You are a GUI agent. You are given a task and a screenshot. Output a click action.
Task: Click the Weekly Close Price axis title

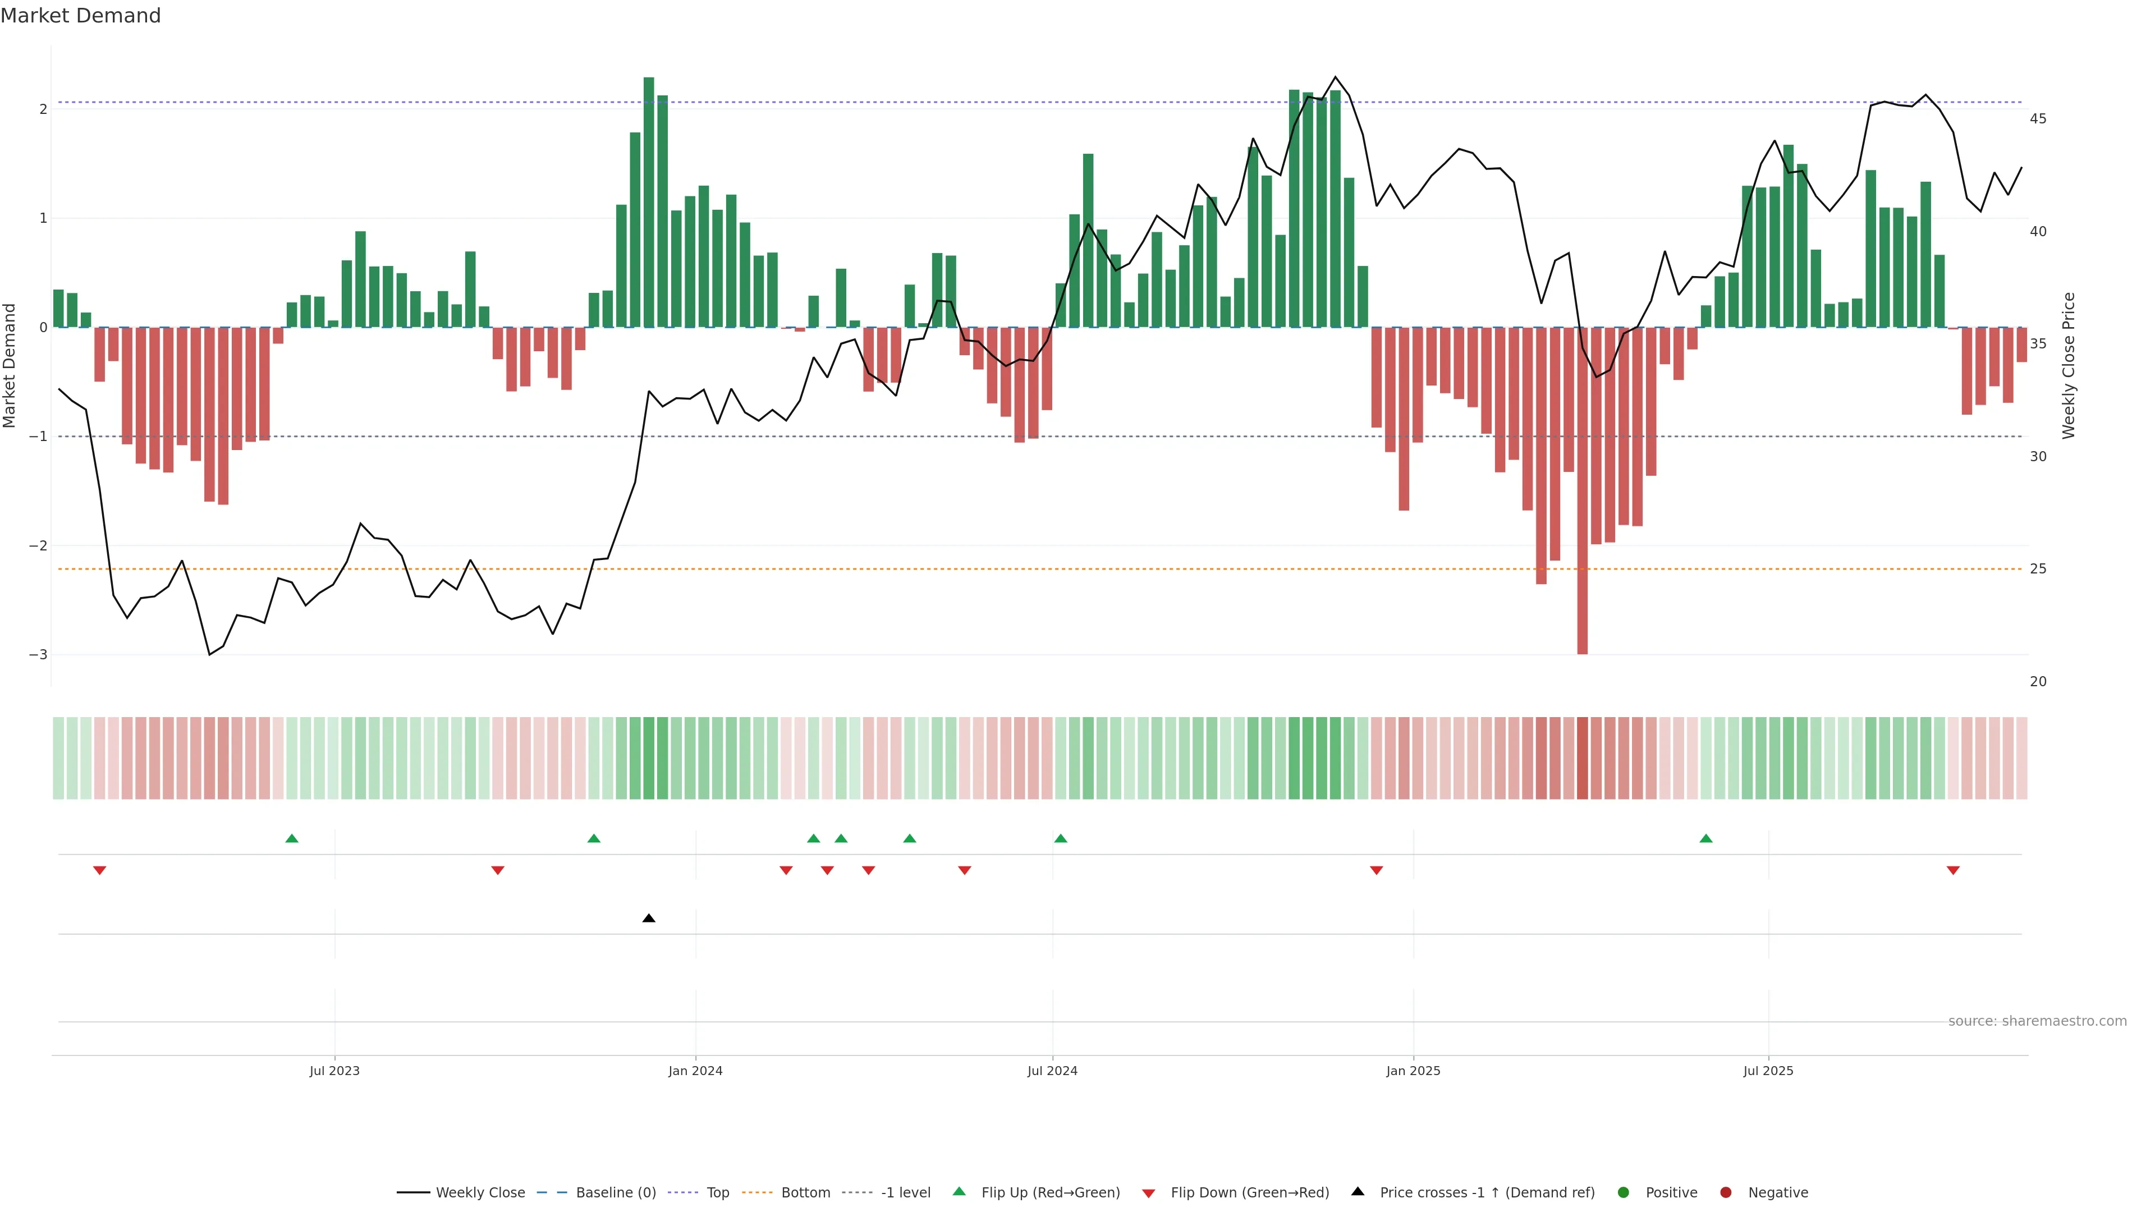(x=2069, y=365)
